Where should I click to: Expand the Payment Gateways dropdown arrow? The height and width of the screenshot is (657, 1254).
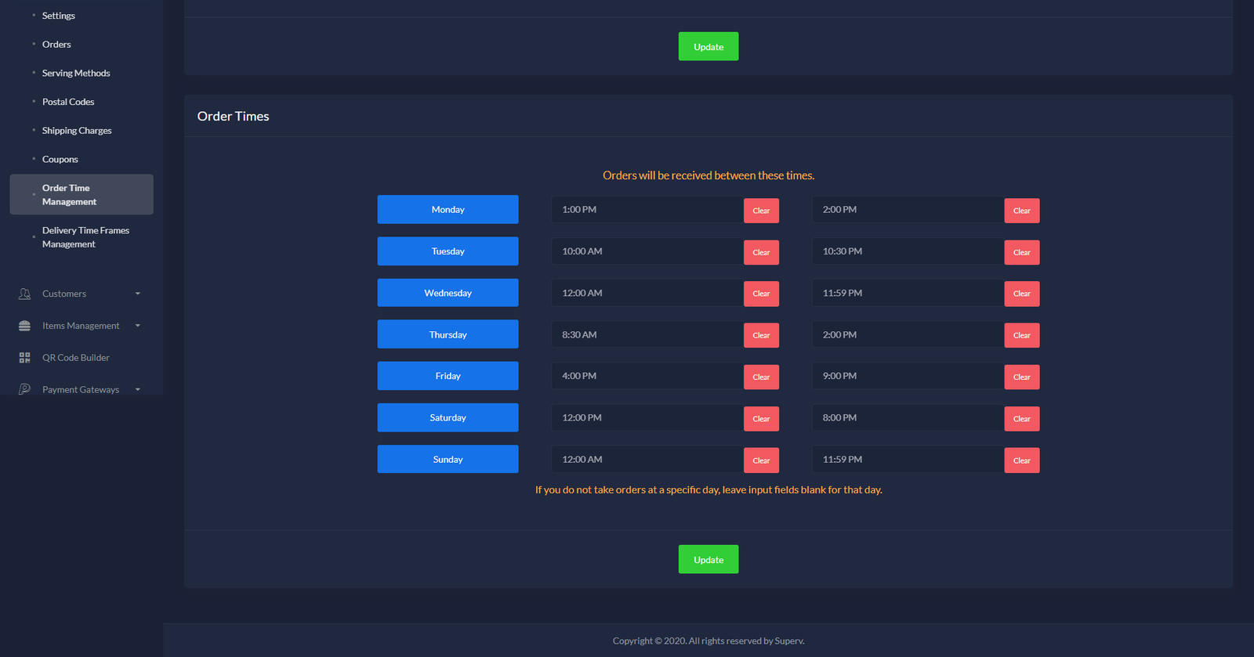click(x=138, y=389)
